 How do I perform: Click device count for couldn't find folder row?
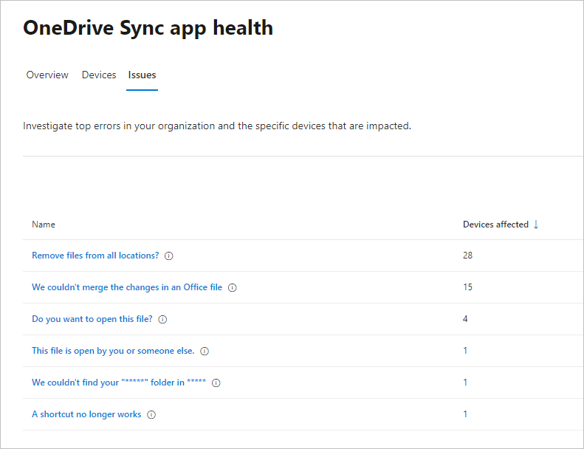465,383
